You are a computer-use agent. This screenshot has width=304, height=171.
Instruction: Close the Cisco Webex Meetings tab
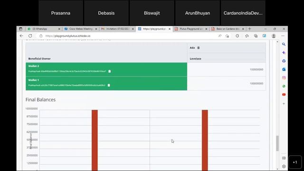coord(96,29)
